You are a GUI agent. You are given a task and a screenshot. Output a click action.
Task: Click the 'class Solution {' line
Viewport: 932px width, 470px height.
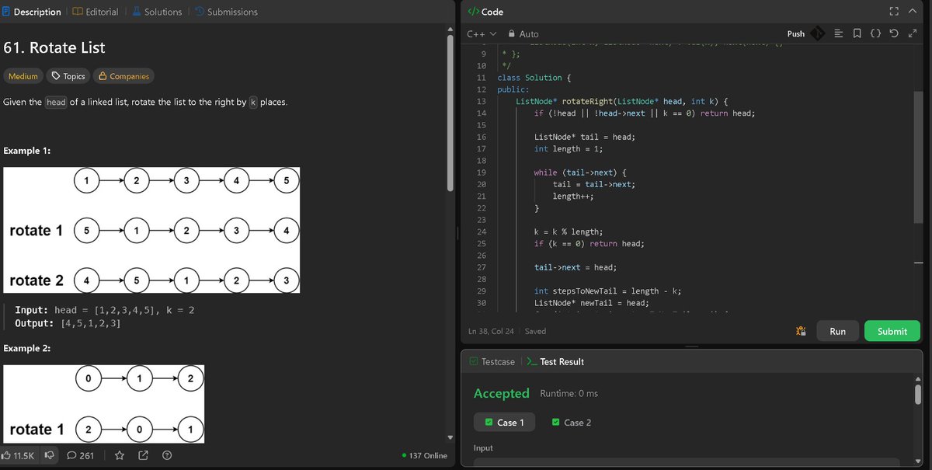click(534, 78)
